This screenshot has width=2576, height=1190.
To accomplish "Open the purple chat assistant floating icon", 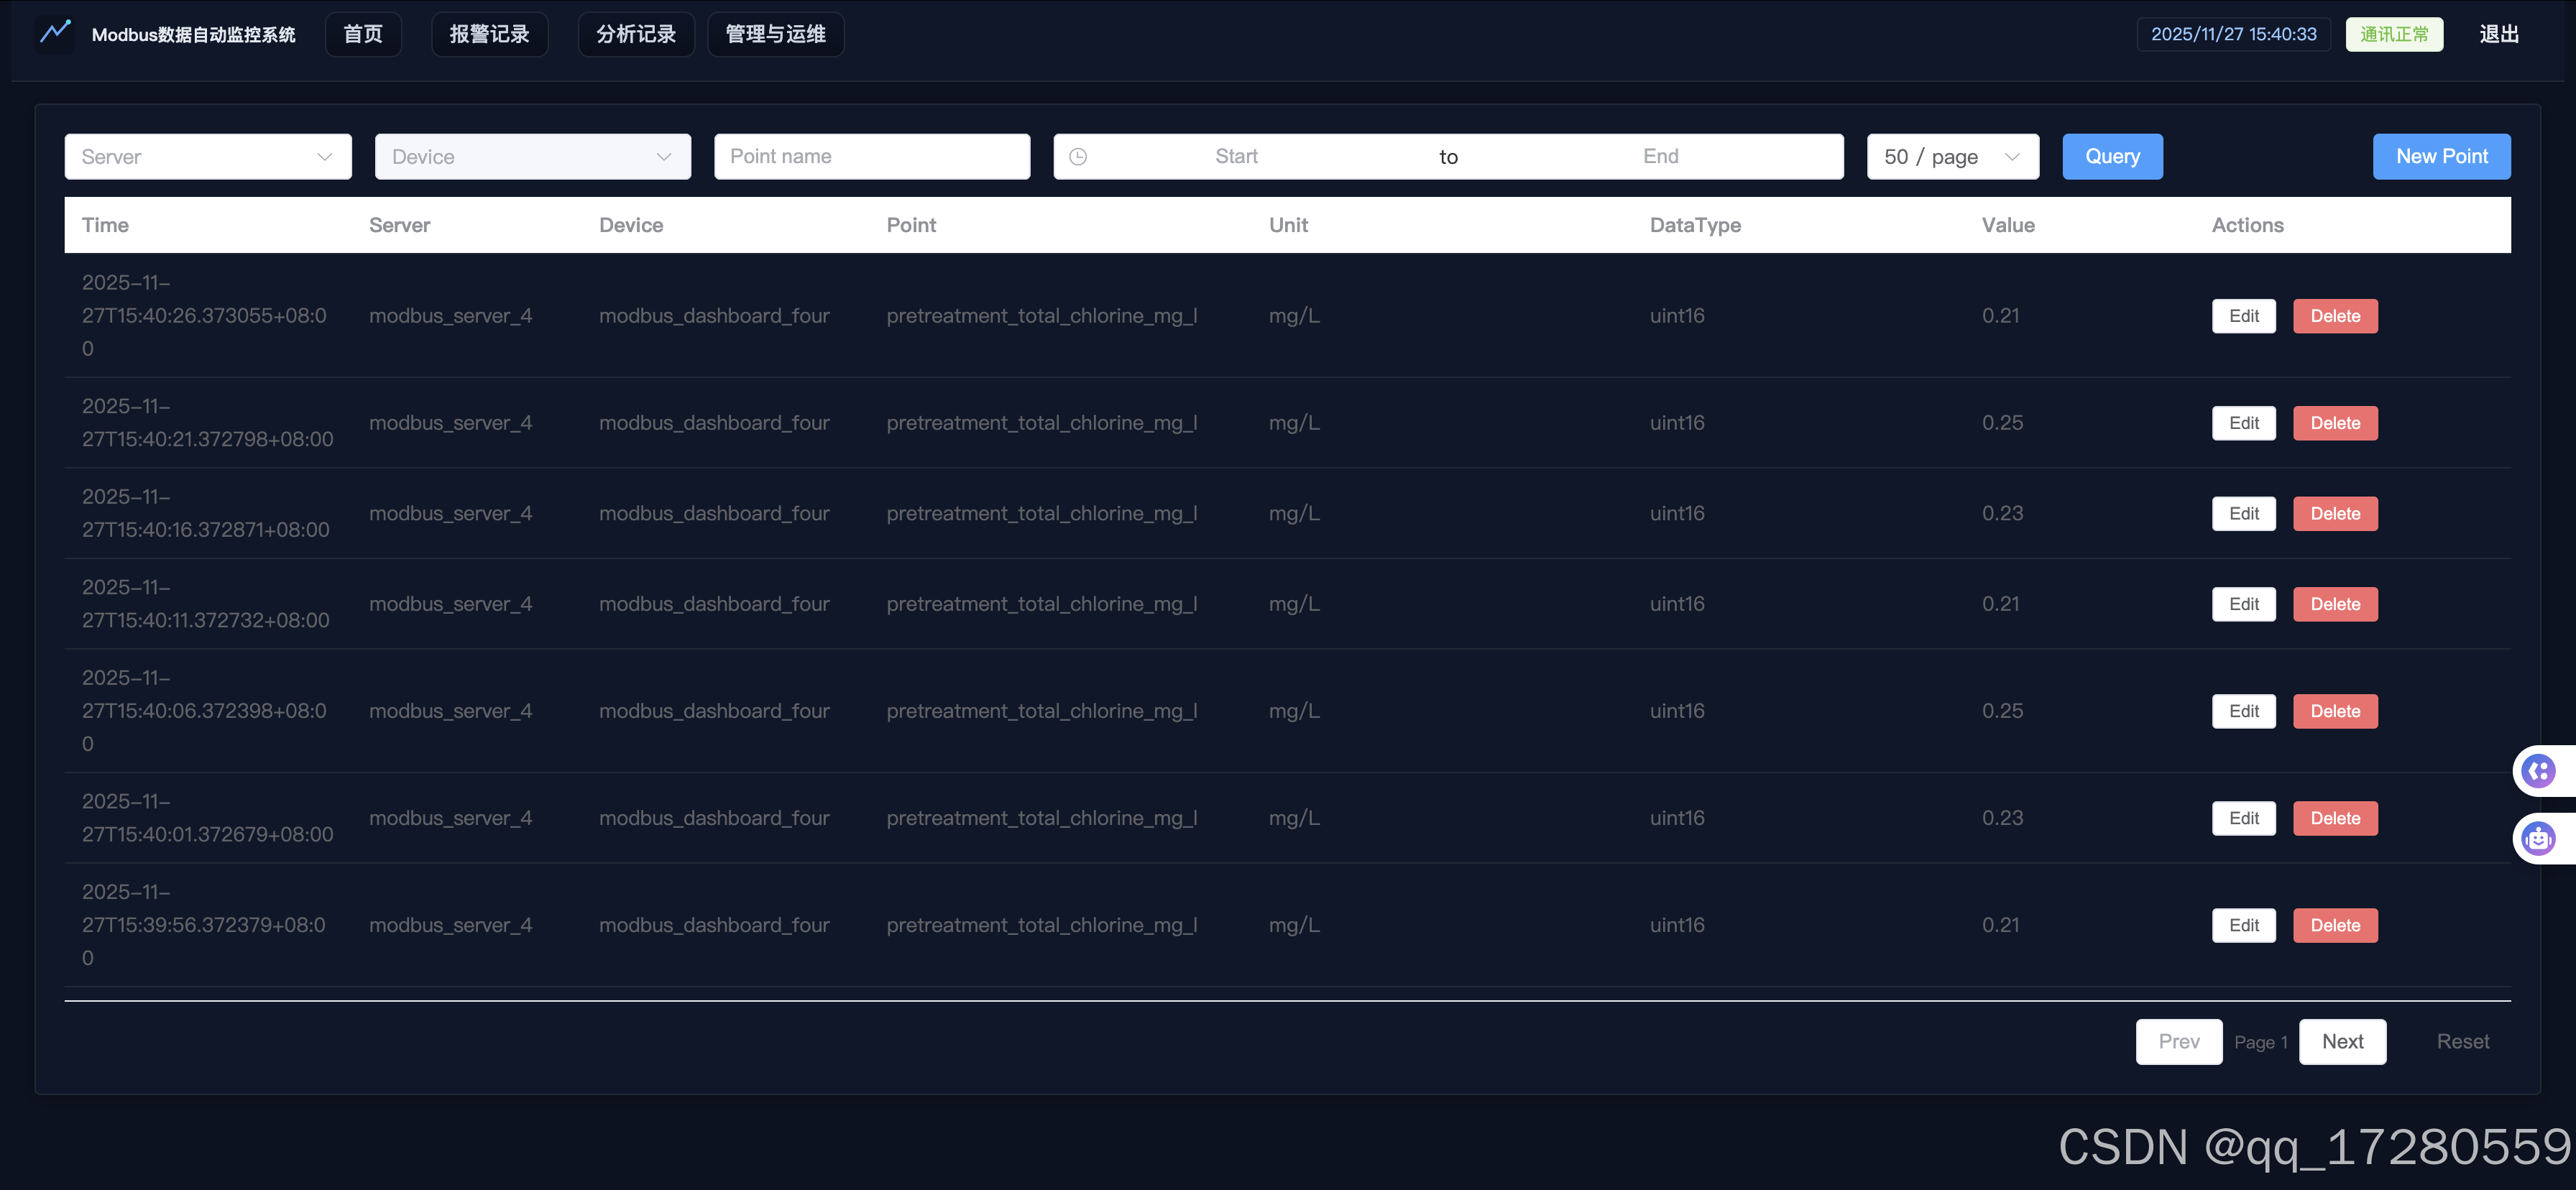I will click(x=2538, y=771).
